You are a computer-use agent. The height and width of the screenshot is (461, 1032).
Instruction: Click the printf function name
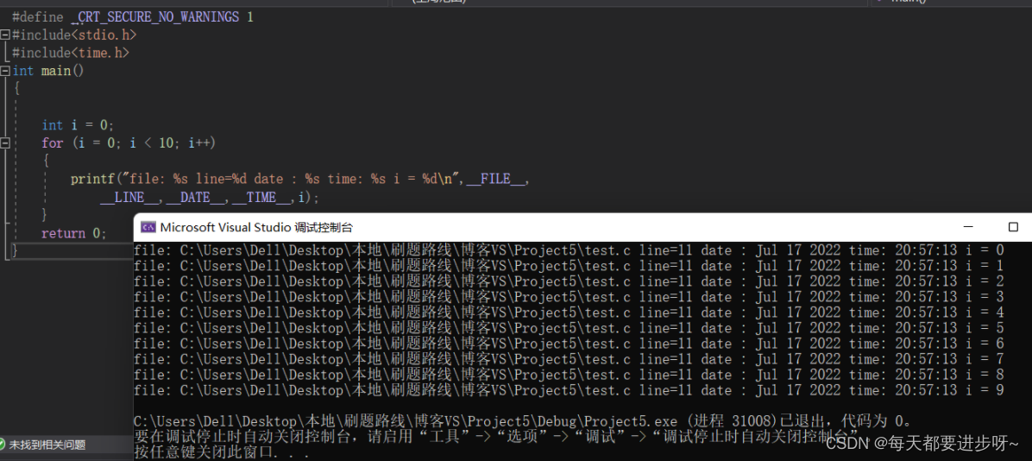[92, 179]
